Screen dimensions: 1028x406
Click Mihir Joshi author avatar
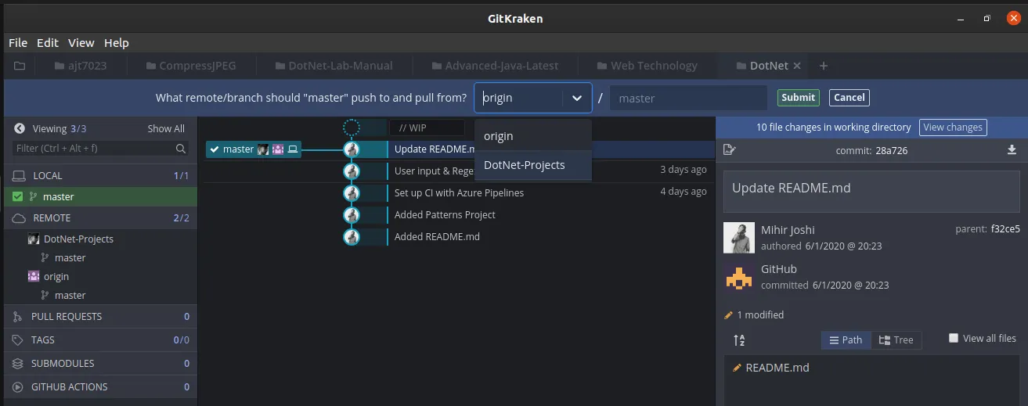(x=739, y=238)
